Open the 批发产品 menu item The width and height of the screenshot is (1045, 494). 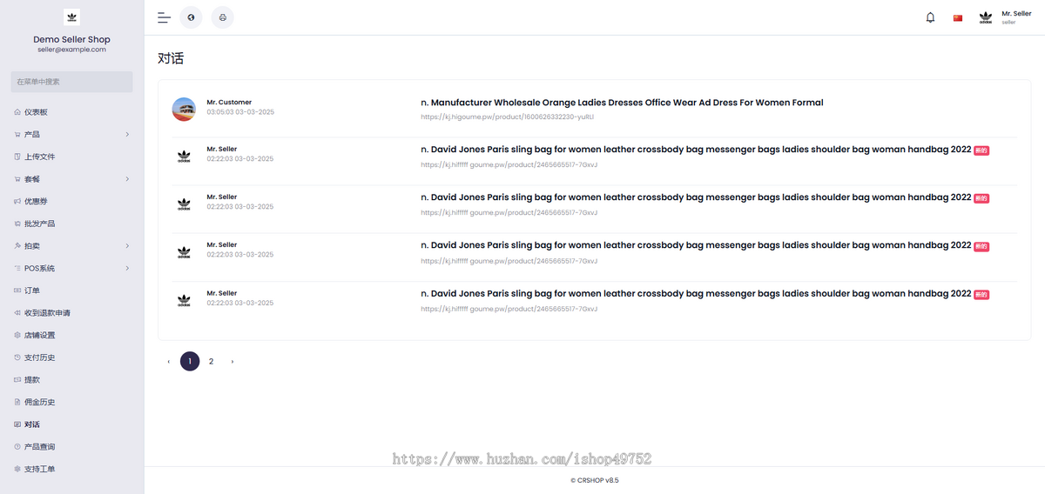(x=71, y=224)
